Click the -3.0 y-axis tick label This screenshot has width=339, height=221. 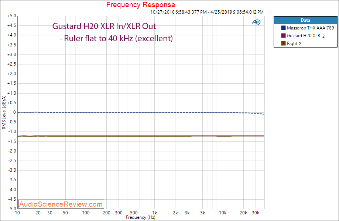12,170
